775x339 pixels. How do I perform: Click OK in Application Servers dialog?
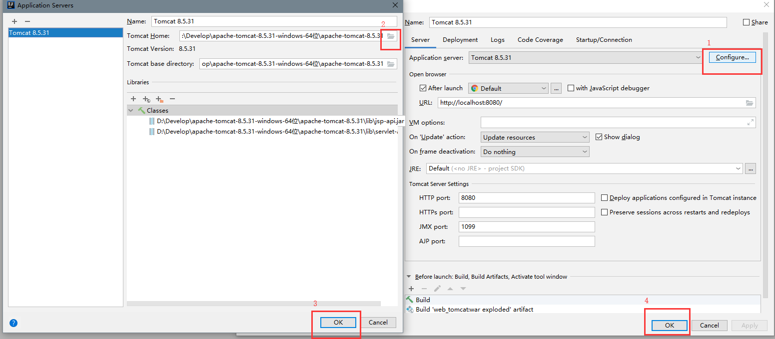tap(338, 323)
